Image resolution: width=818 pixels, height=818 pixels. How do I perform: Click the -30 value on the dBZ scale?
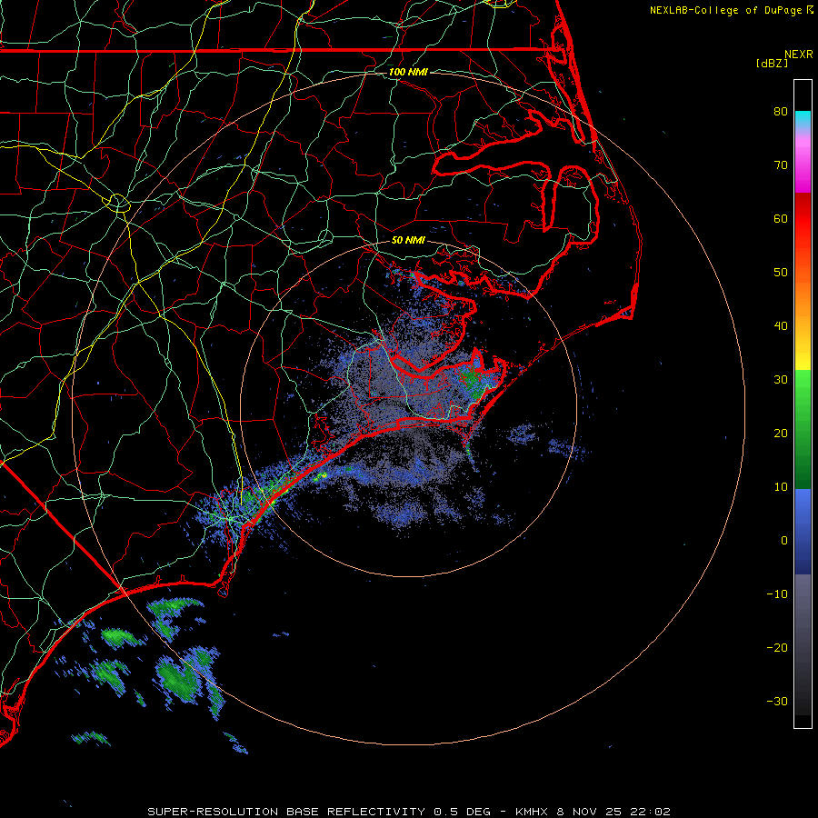tap(777, 702)
